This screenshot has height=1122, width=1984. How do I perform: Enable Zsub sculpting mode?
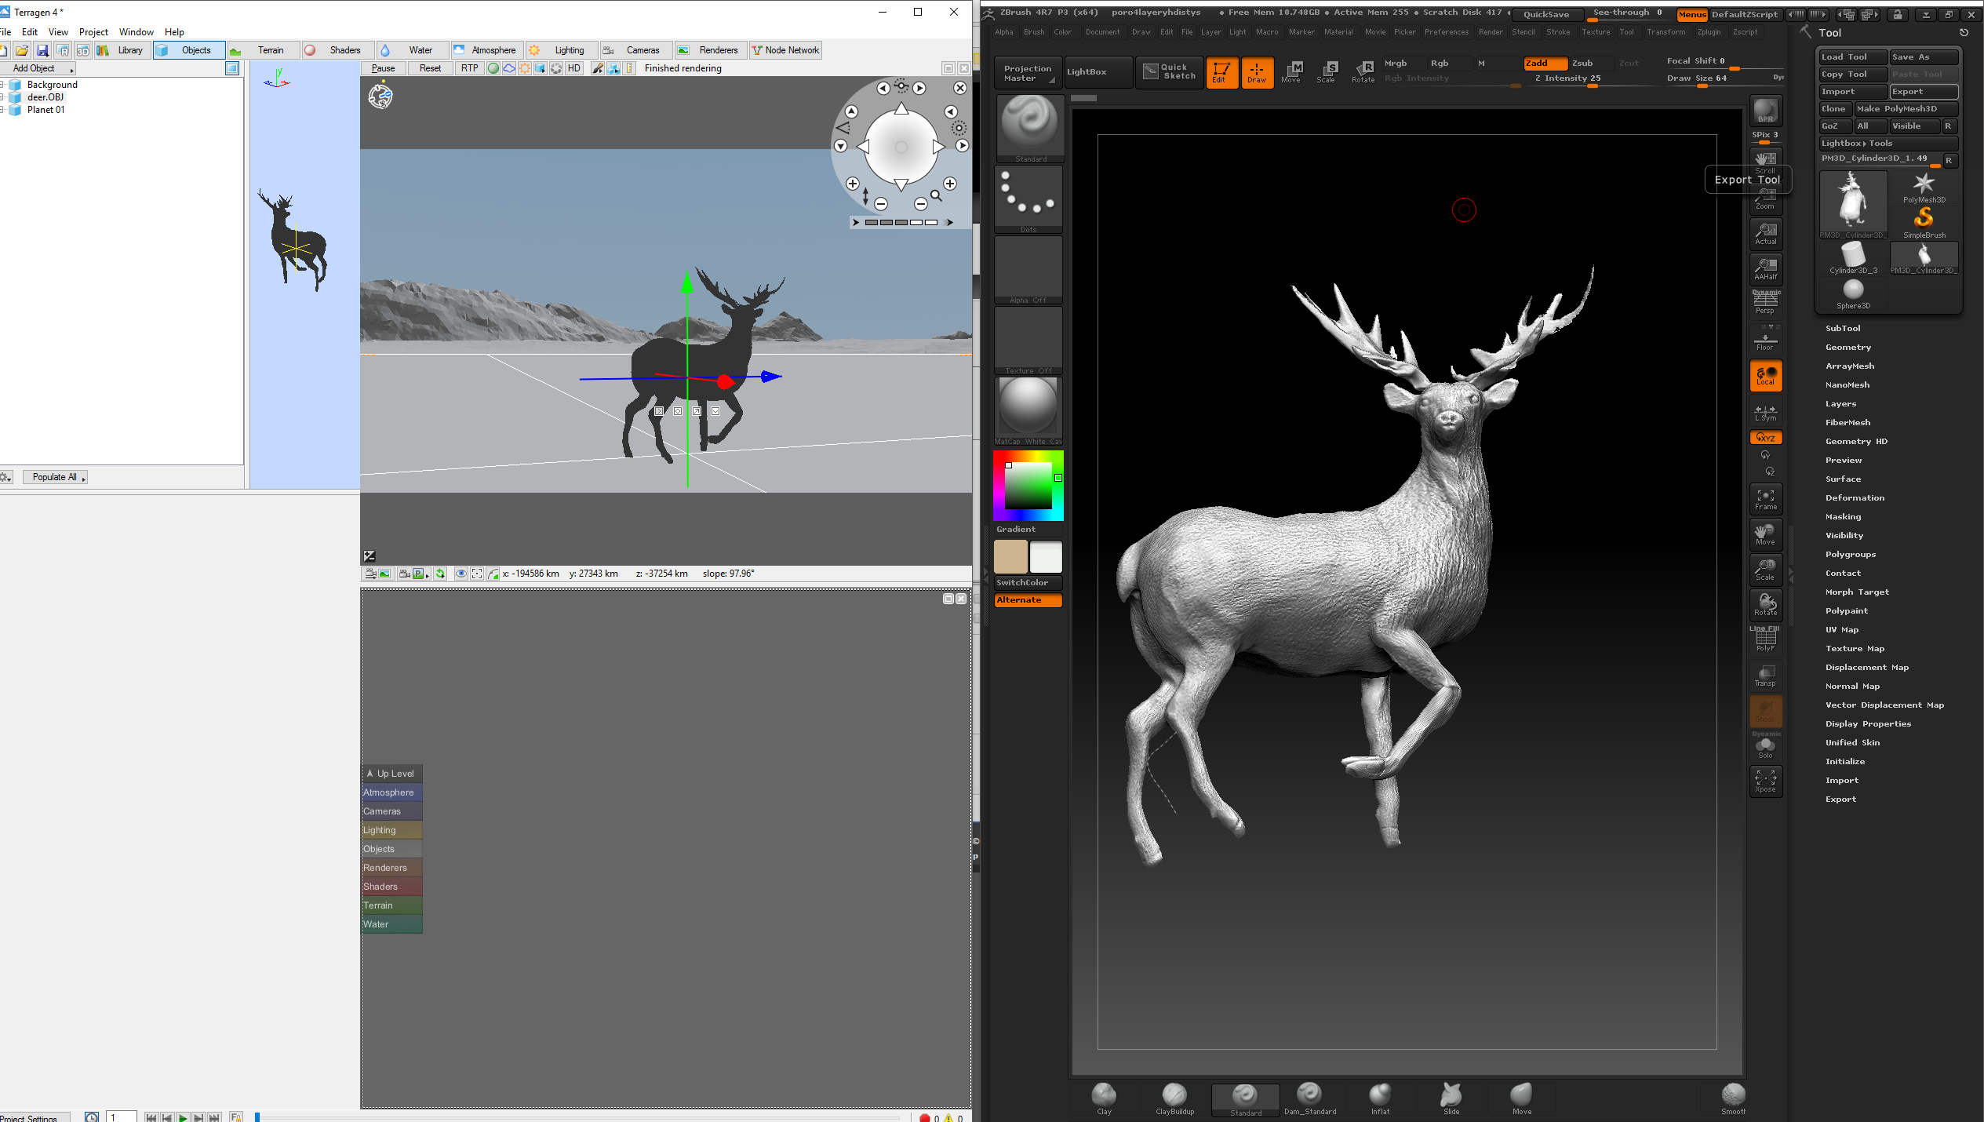[1582, 64]
